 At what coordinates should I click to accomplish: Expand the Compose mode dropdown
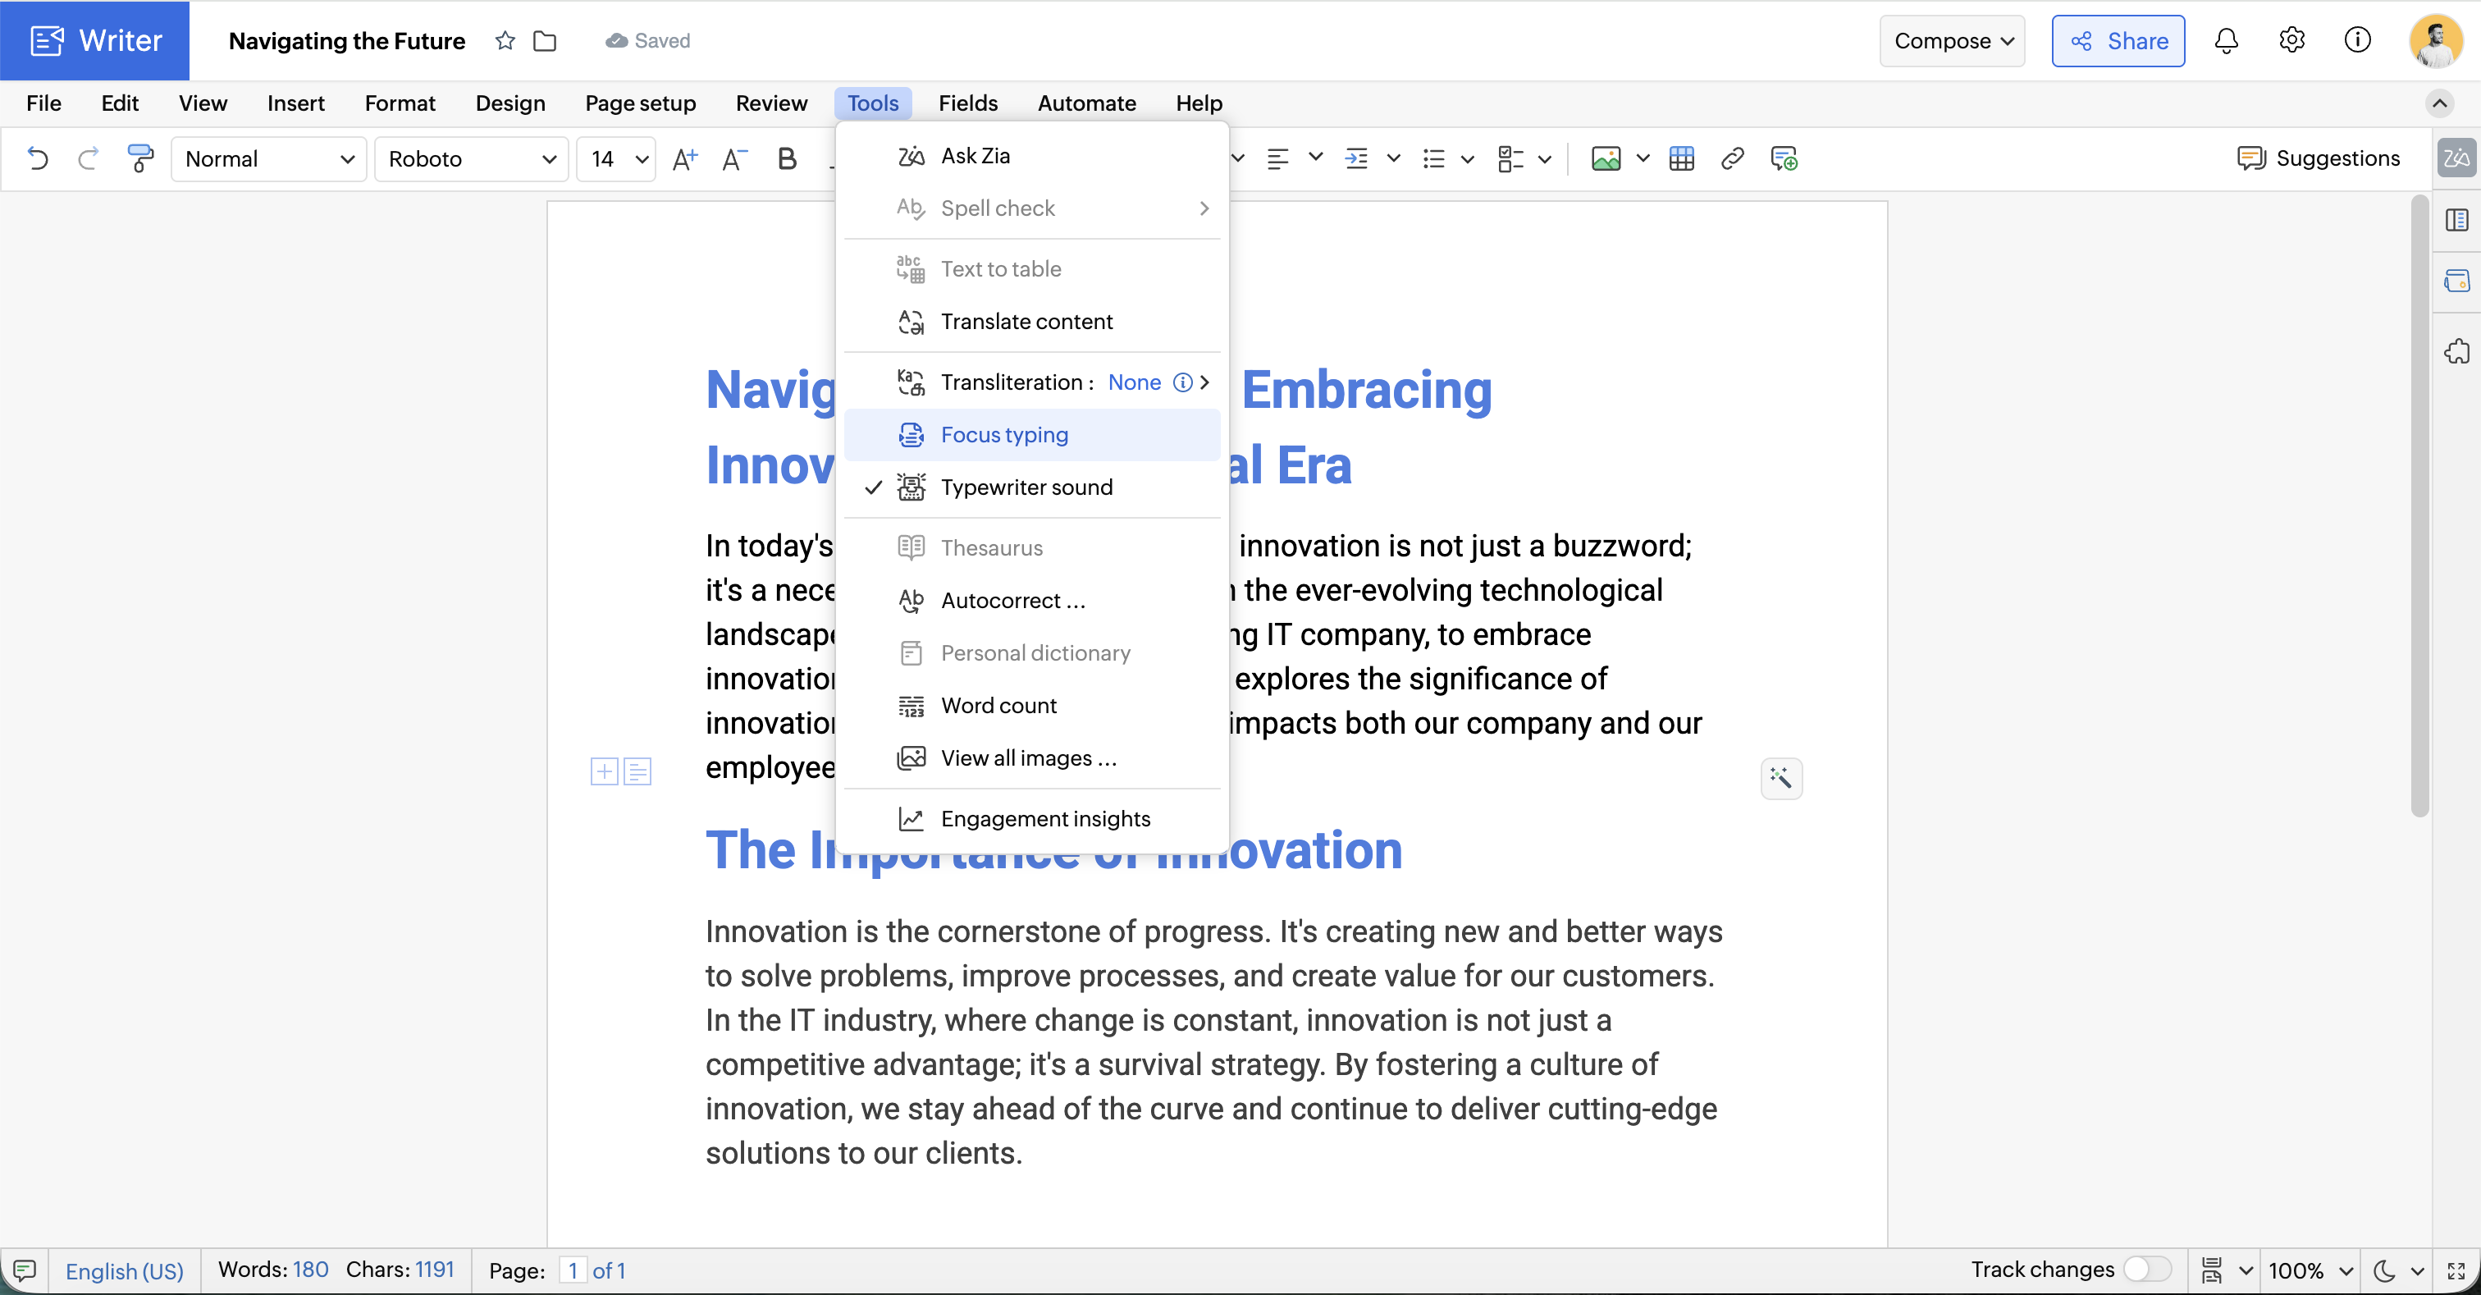pyautogui.click(x=1953, y=40)
